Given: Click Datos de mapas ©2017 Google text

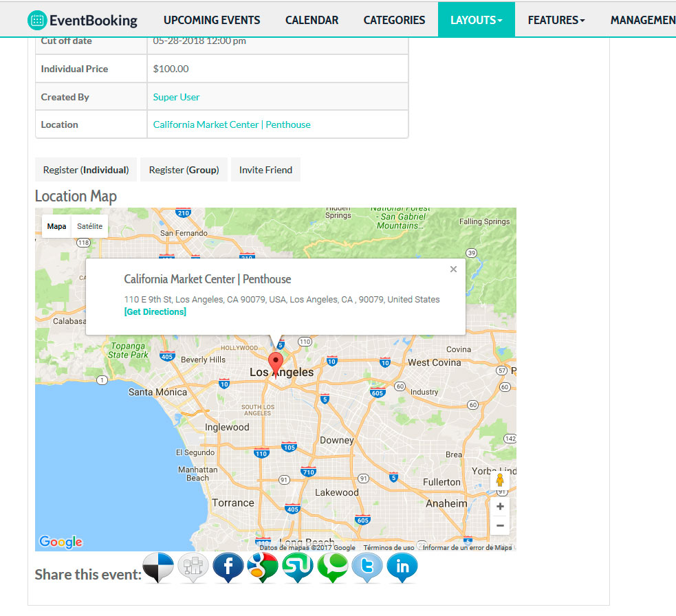Looking at the screenshot, I should [x=307, y=547].
